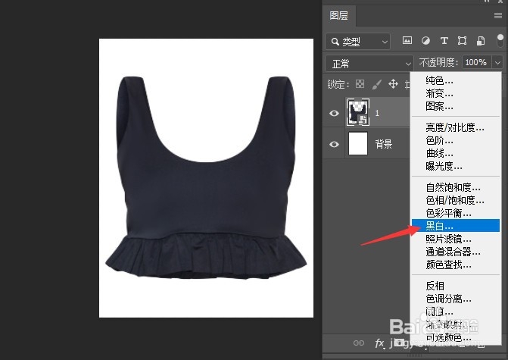Click the layer name 1
508x360 pixels.
pyautogui.click(x=377, y=113)
